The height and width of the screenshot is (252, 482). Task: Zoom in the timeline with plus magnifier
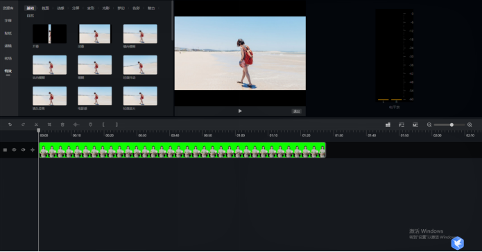coord(470,125)
